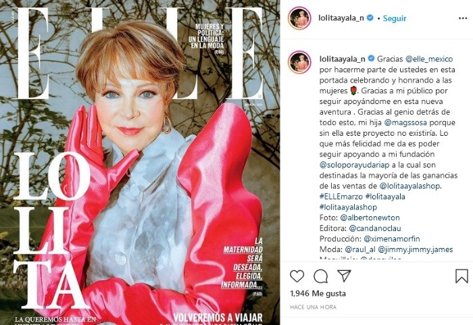473x325 pixels.
Task: Like the post with the heart icon
Action: point(297,276)
